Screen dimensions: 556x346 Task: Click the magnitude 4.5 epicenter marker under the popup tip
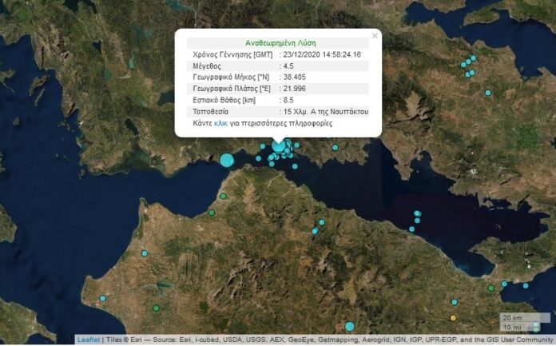tap(278, 146)
